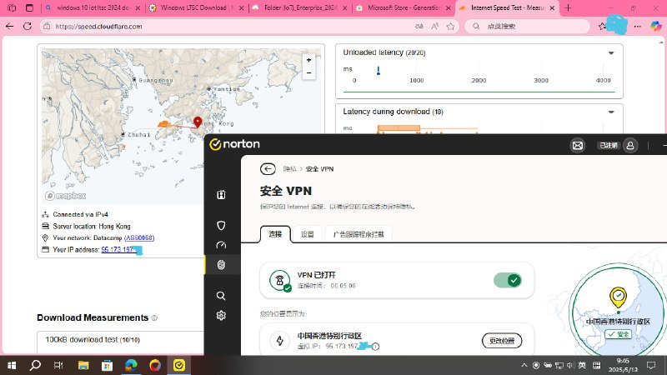
Task: Zoom in on the Cloudflare map
Action: tap(308, 60)
